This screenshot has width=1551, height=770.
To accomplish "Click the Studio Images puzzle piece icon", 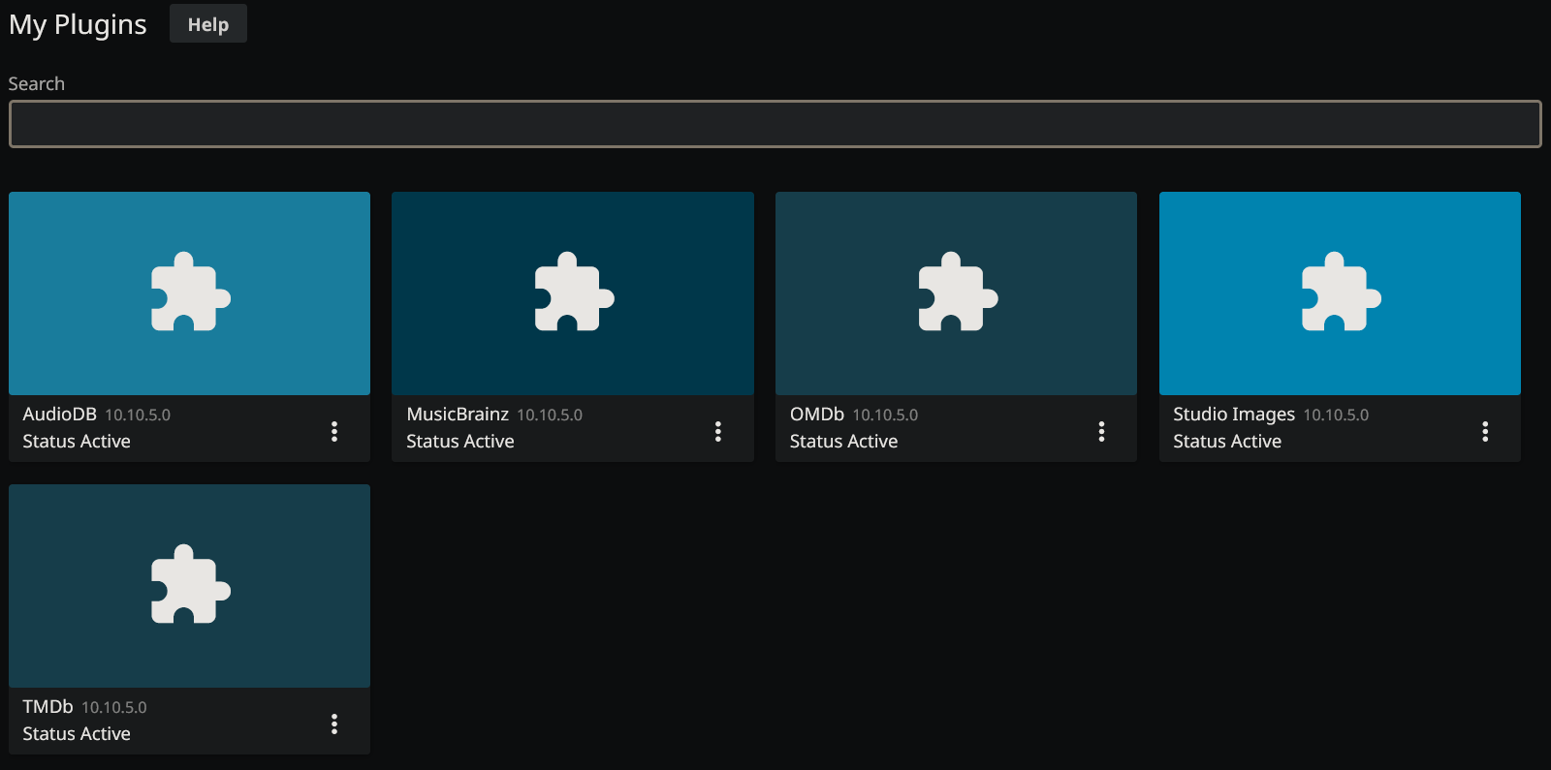I will point(1341,293).
